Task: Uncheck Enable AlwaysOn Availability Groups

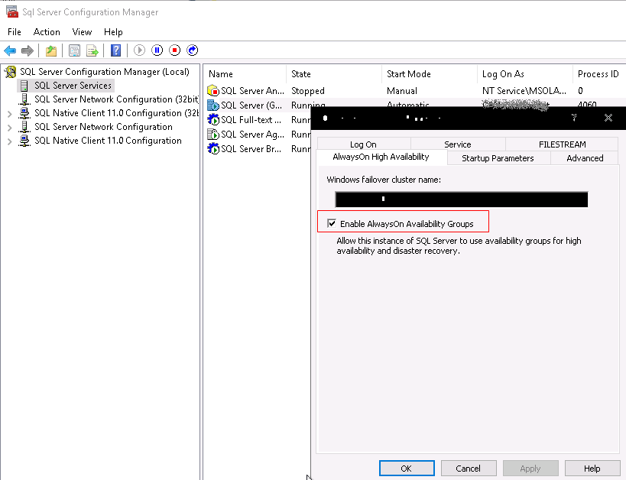Action: pos(330,222)
